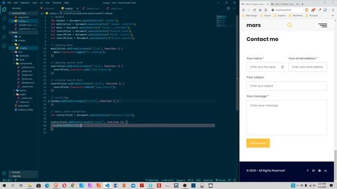The width and height of the screenshot is (337, 189).
Task: Open the Brave Shields lion icon
Action: [306, 10]
